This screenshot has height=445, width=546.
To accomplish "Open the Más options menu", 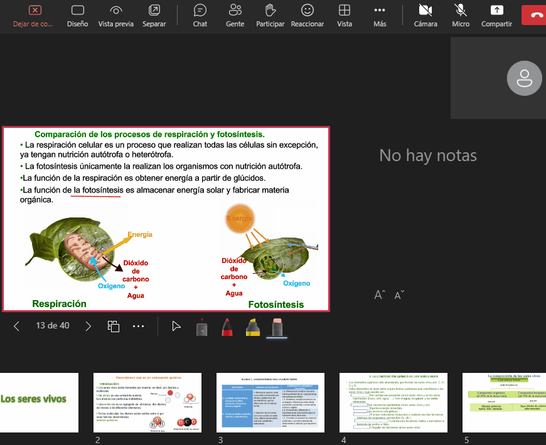I will tap(380, 16).
